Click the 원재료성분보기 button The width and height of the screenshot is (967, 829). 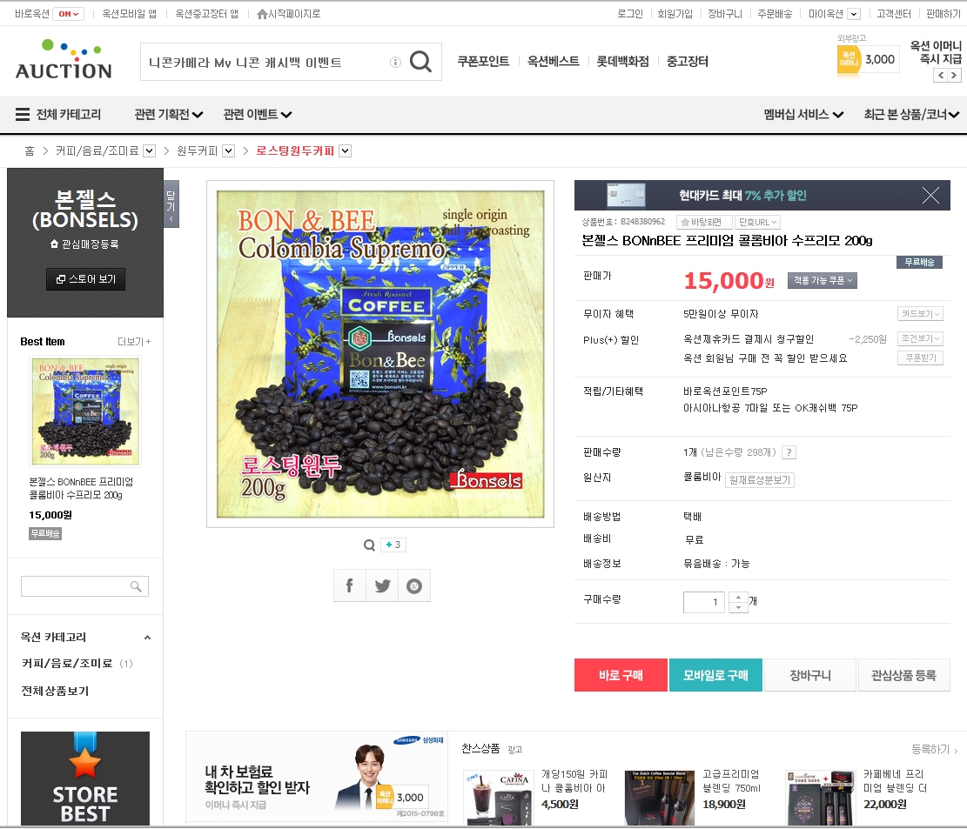click(x=759, y=480)
